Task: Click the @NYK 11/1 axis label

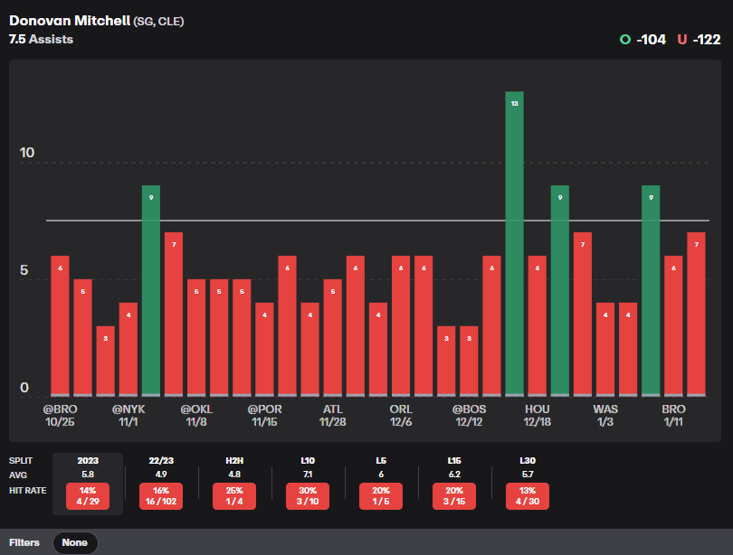Action: pos(129,416)
